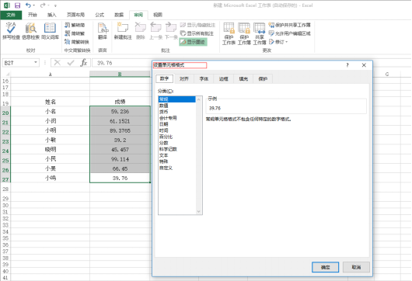Click 显示/隐藏批注 in the ribbon

tap(198, 25)
